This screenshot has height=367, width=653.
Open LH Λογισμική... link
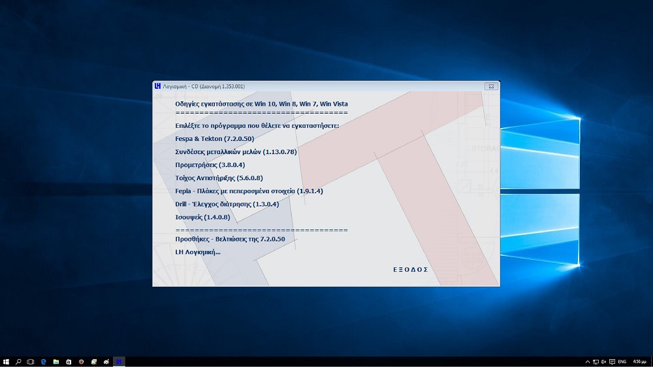point(198,252)
